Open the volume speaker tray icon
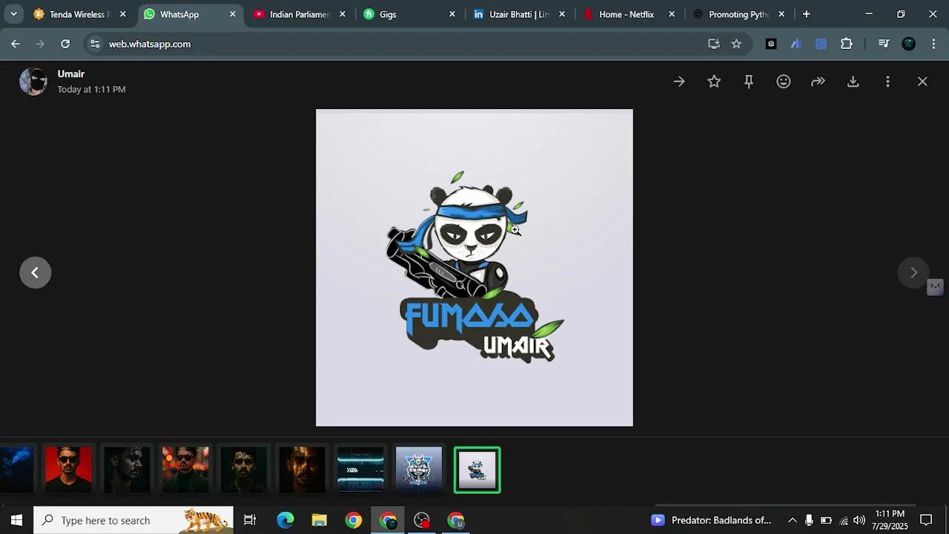The image size is (949, 534). [x=859, y=520]
